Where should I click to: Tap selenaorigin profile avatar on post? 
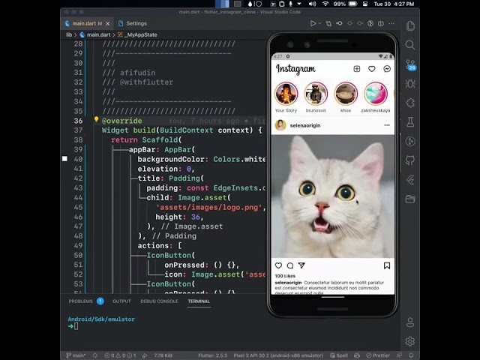(280, 125)
